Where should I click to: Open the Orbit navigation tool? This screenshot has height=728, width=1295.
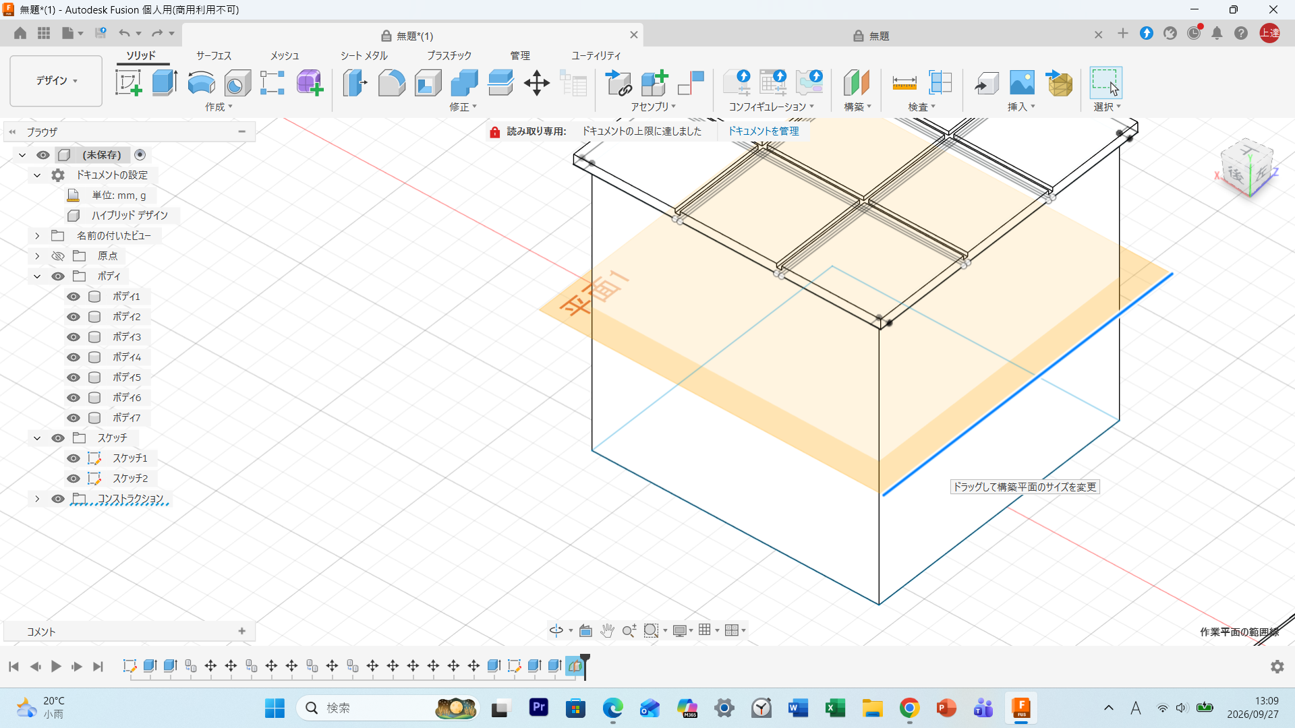click(556, 630)
